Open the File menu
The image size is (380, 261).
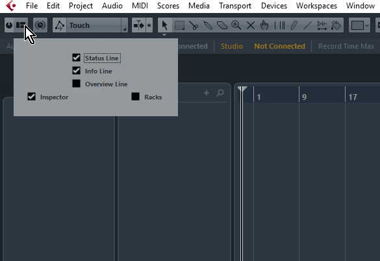click(x=32, y=6)
